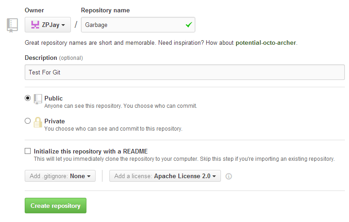This screenshot has width=349, height=222.
Task: Click the Public option label
Action: tap(54, 98)
